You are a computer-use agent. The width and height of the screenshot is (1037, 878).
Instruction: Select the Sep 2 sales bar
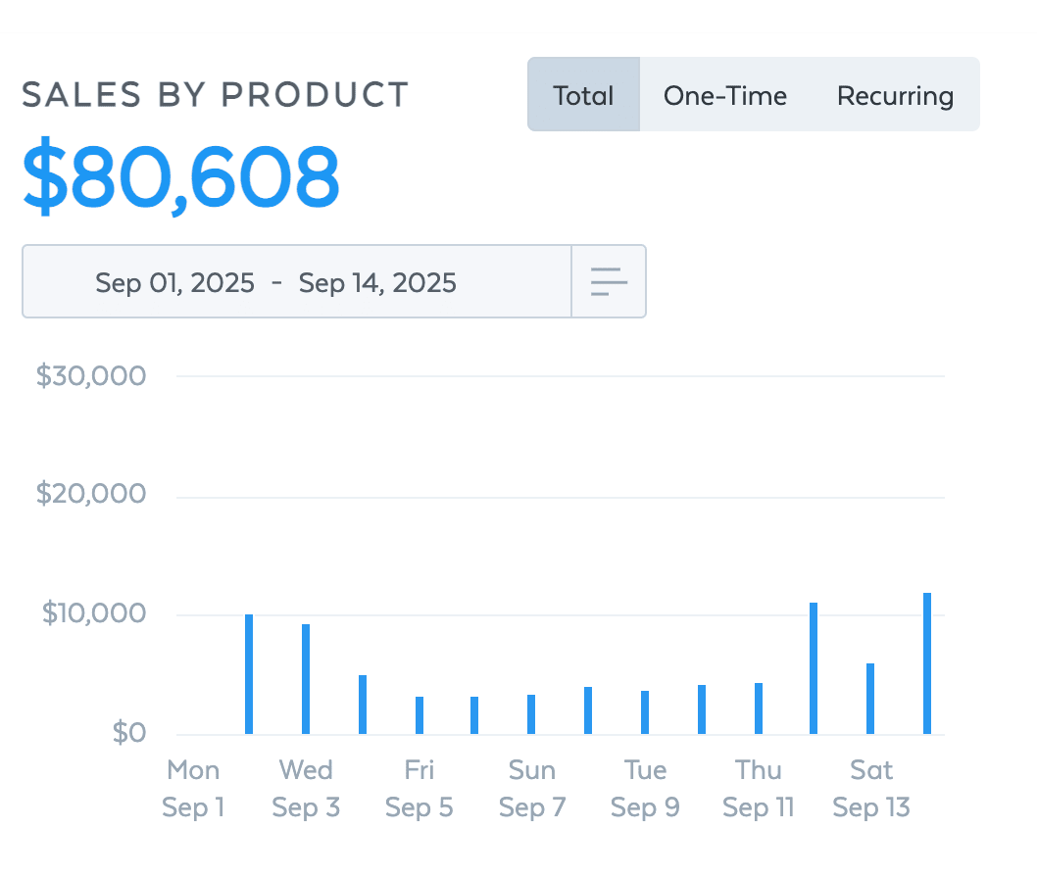tap(249, 674)
